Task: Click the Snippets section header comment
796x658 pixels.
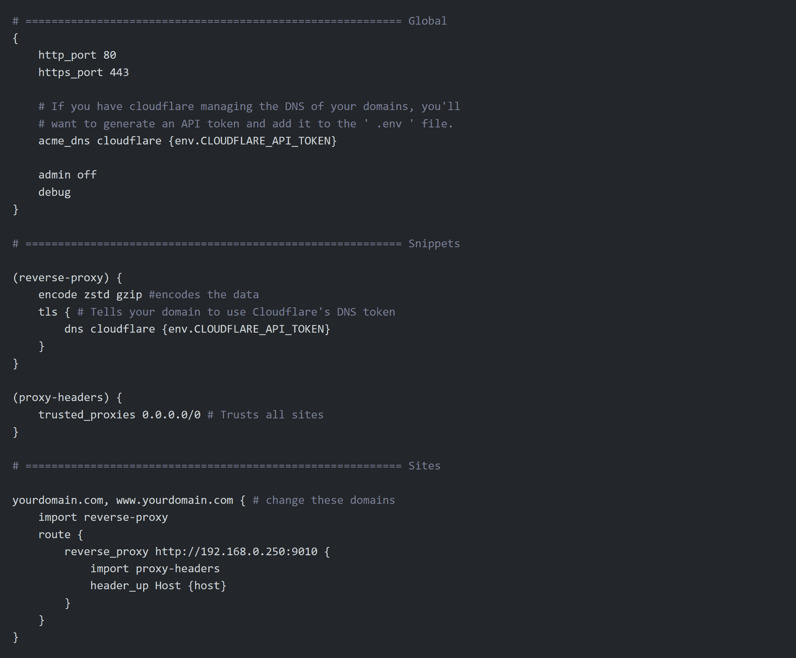Action: 236,244
